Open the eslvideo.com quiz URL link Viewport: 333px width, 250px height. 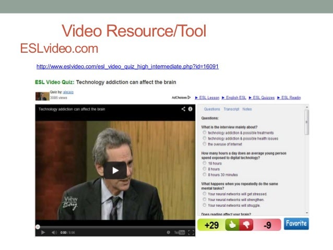(127, 66)
